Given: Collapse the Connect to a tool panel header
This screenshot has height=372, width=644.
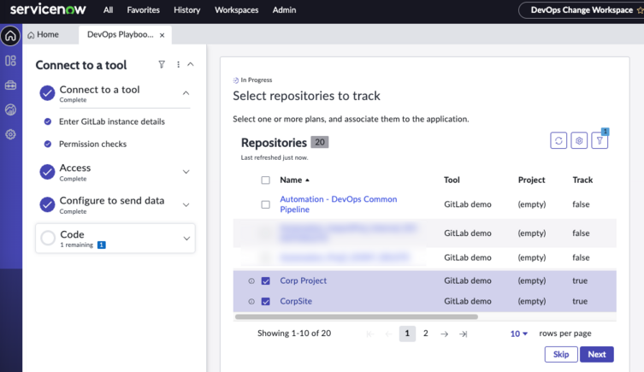Looking at the screenshot, I should [191, 64].
